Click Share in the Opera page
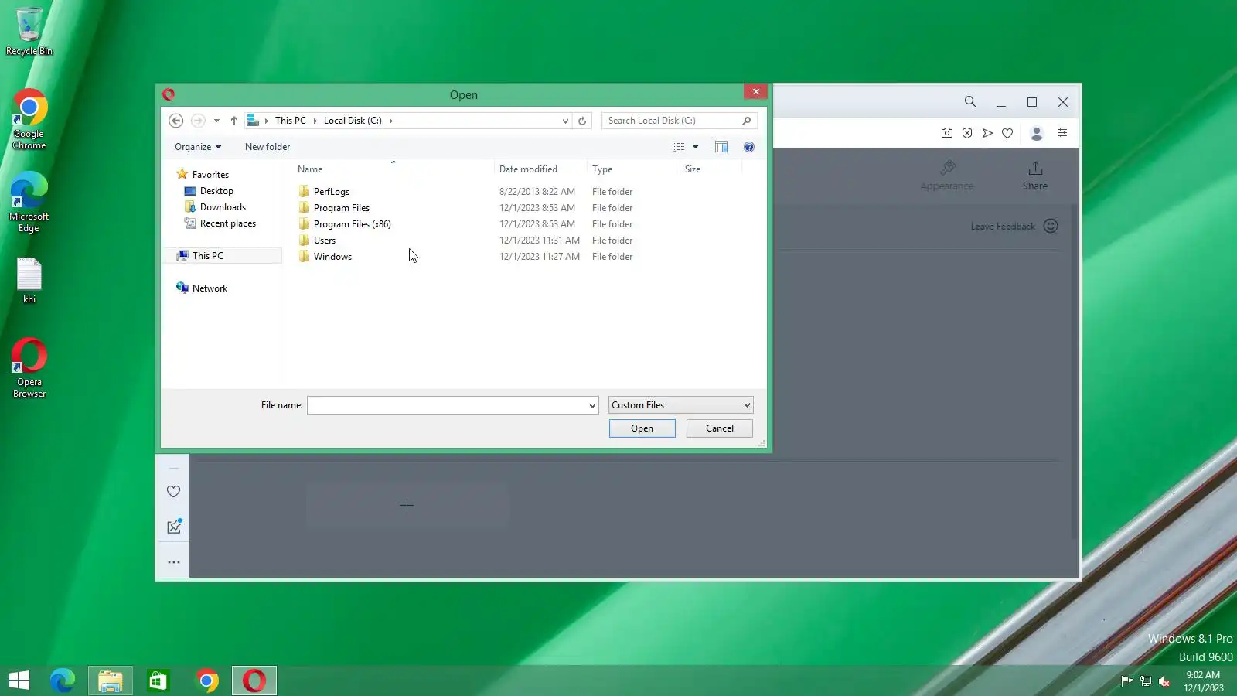 (x=1035, y=176)
